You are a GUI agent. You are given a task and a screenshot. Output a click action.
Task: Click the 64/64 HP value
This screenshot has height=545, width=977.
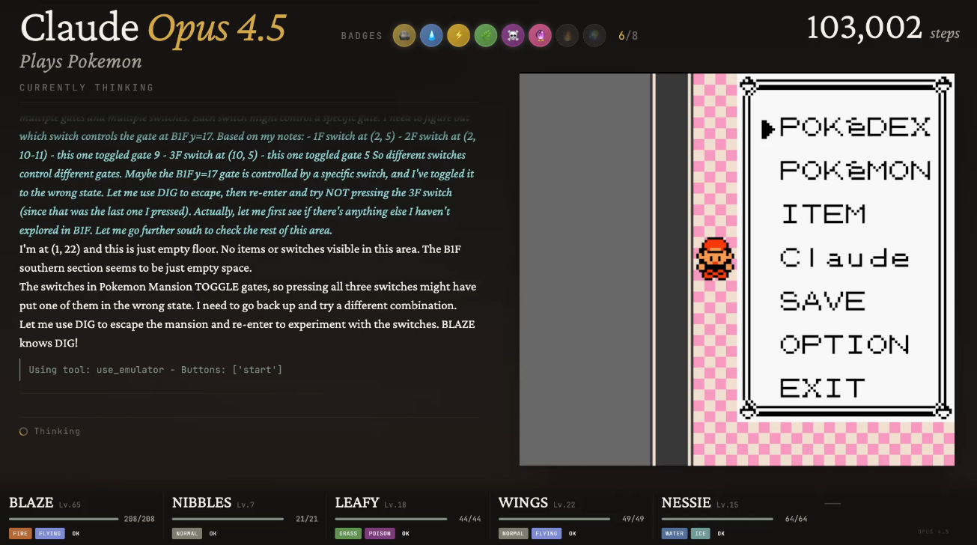pos(796,519)
